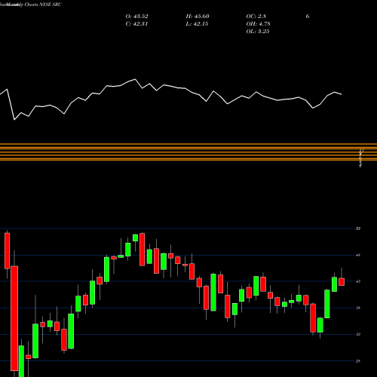
Task: Click the orange horizontal indicator band
Action: (188, 152)
